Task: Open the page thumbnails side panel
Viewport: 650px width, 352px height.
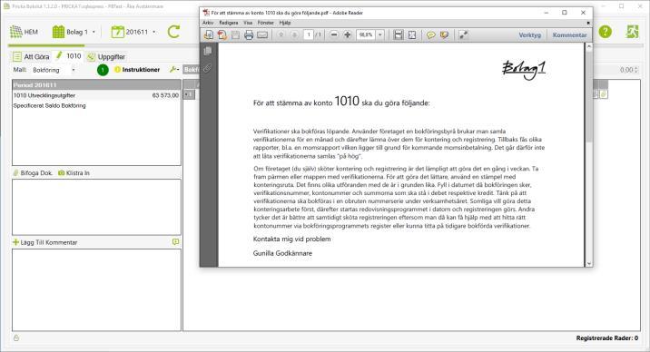Action: click(x=208, y=51)
